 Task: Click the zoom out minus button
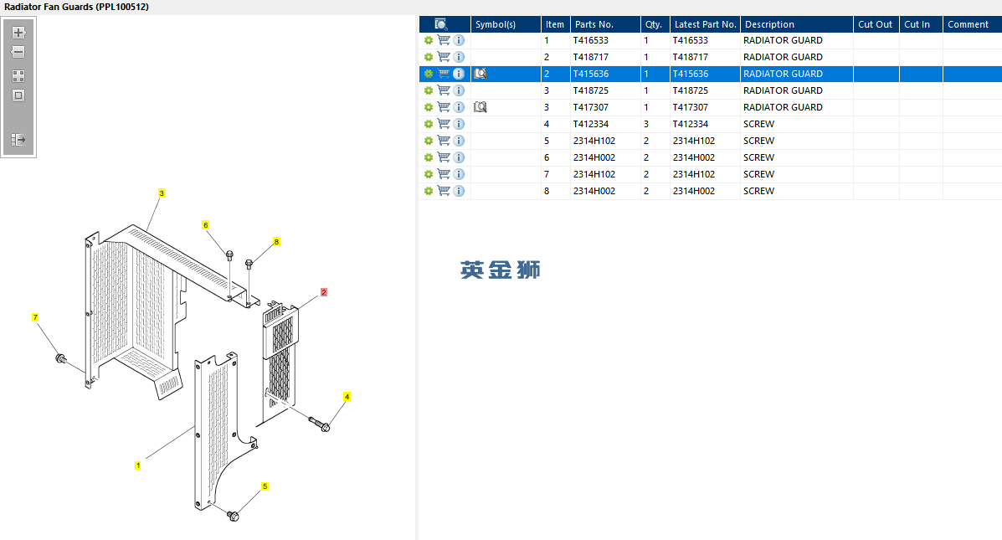(x=18, y=52)
